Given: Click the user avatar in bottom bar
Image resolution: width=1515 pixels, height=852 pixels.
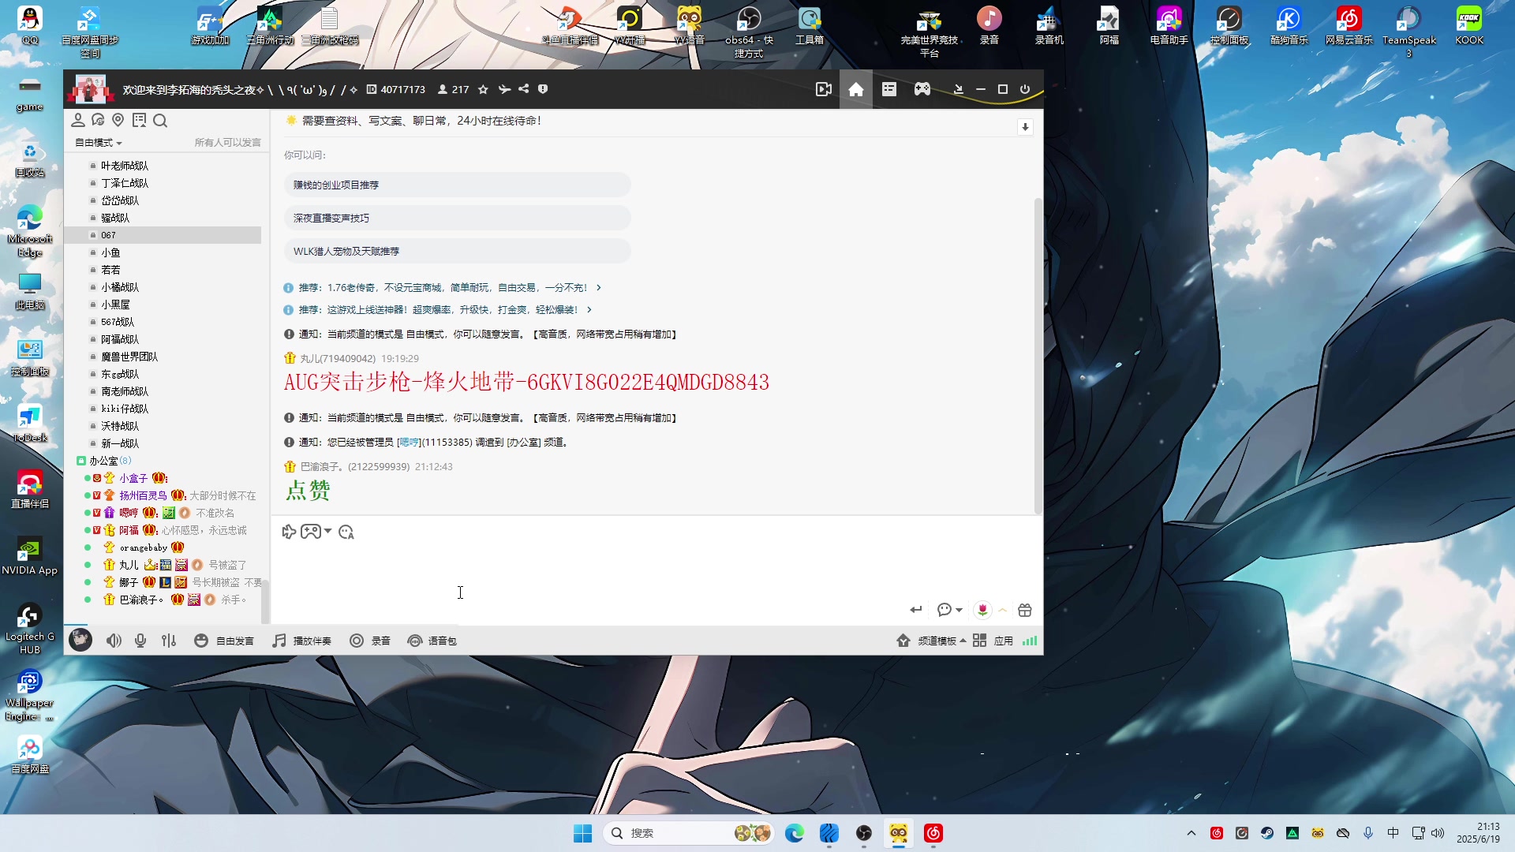Looking at the screenshot, I should (80, 640).
